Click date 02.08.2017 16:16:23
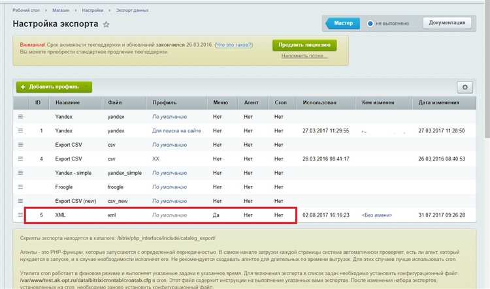Image resolution: width=490 pixels, height=289 pixels. pyautogui.click(x=326, y=215)
